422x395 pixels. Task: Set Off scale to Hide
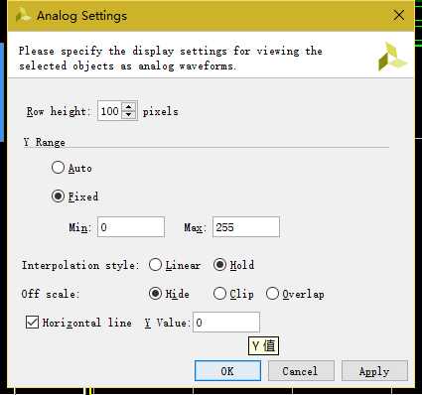click(155, 294)
